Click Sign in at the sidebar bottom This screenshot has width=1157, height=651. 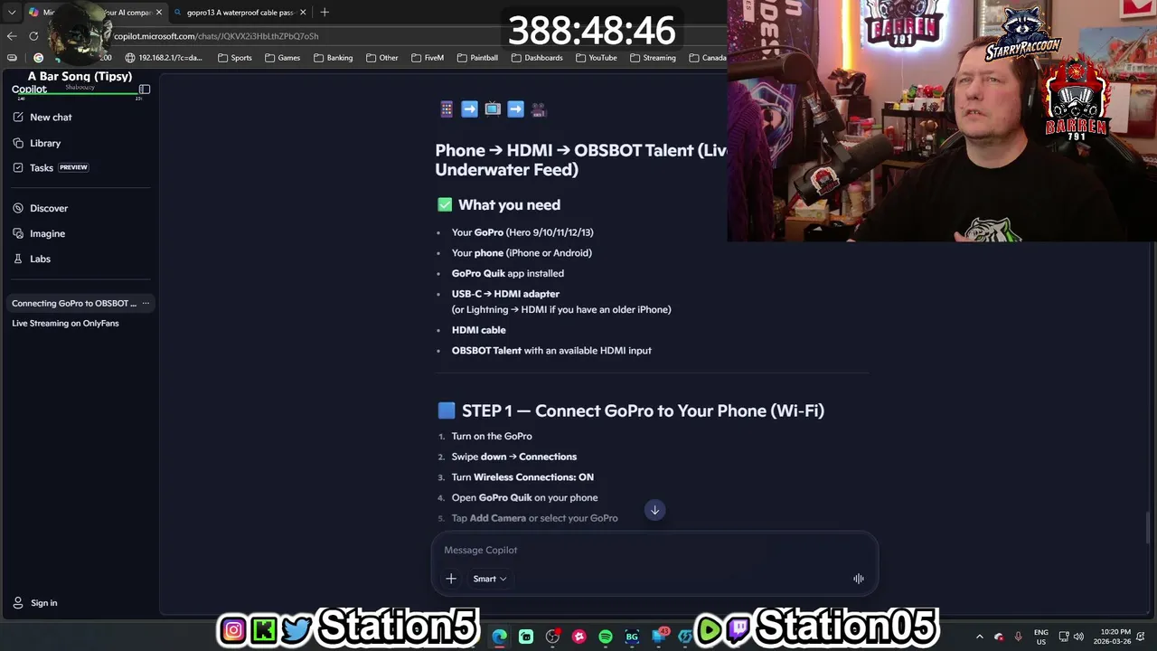click(x=35, y=603)
